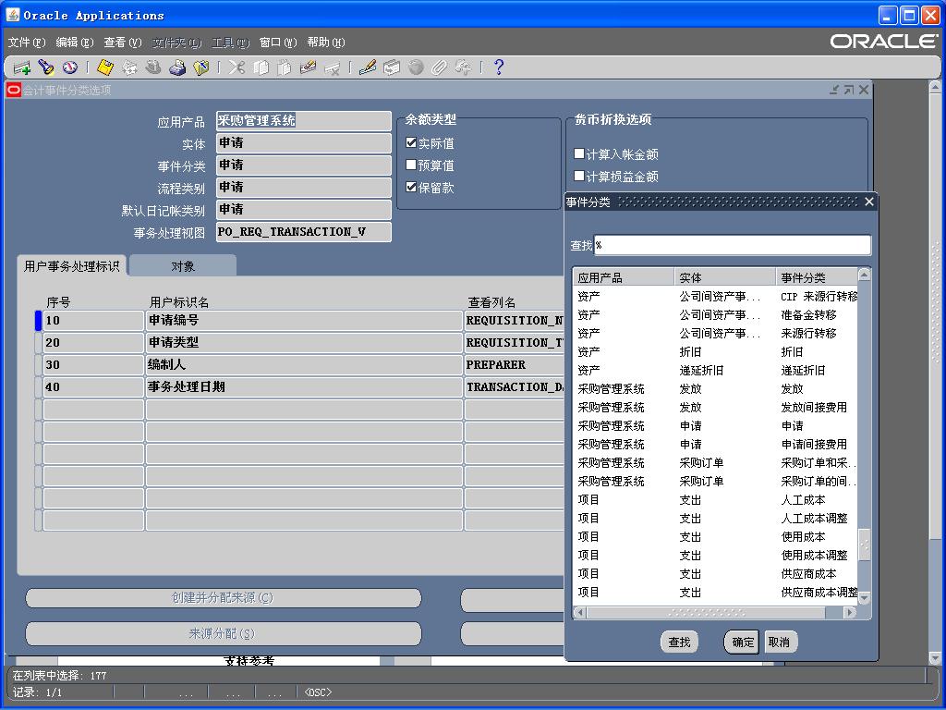Click the New record toolbar icon
The image size is (946, 710).
(22, 67)
